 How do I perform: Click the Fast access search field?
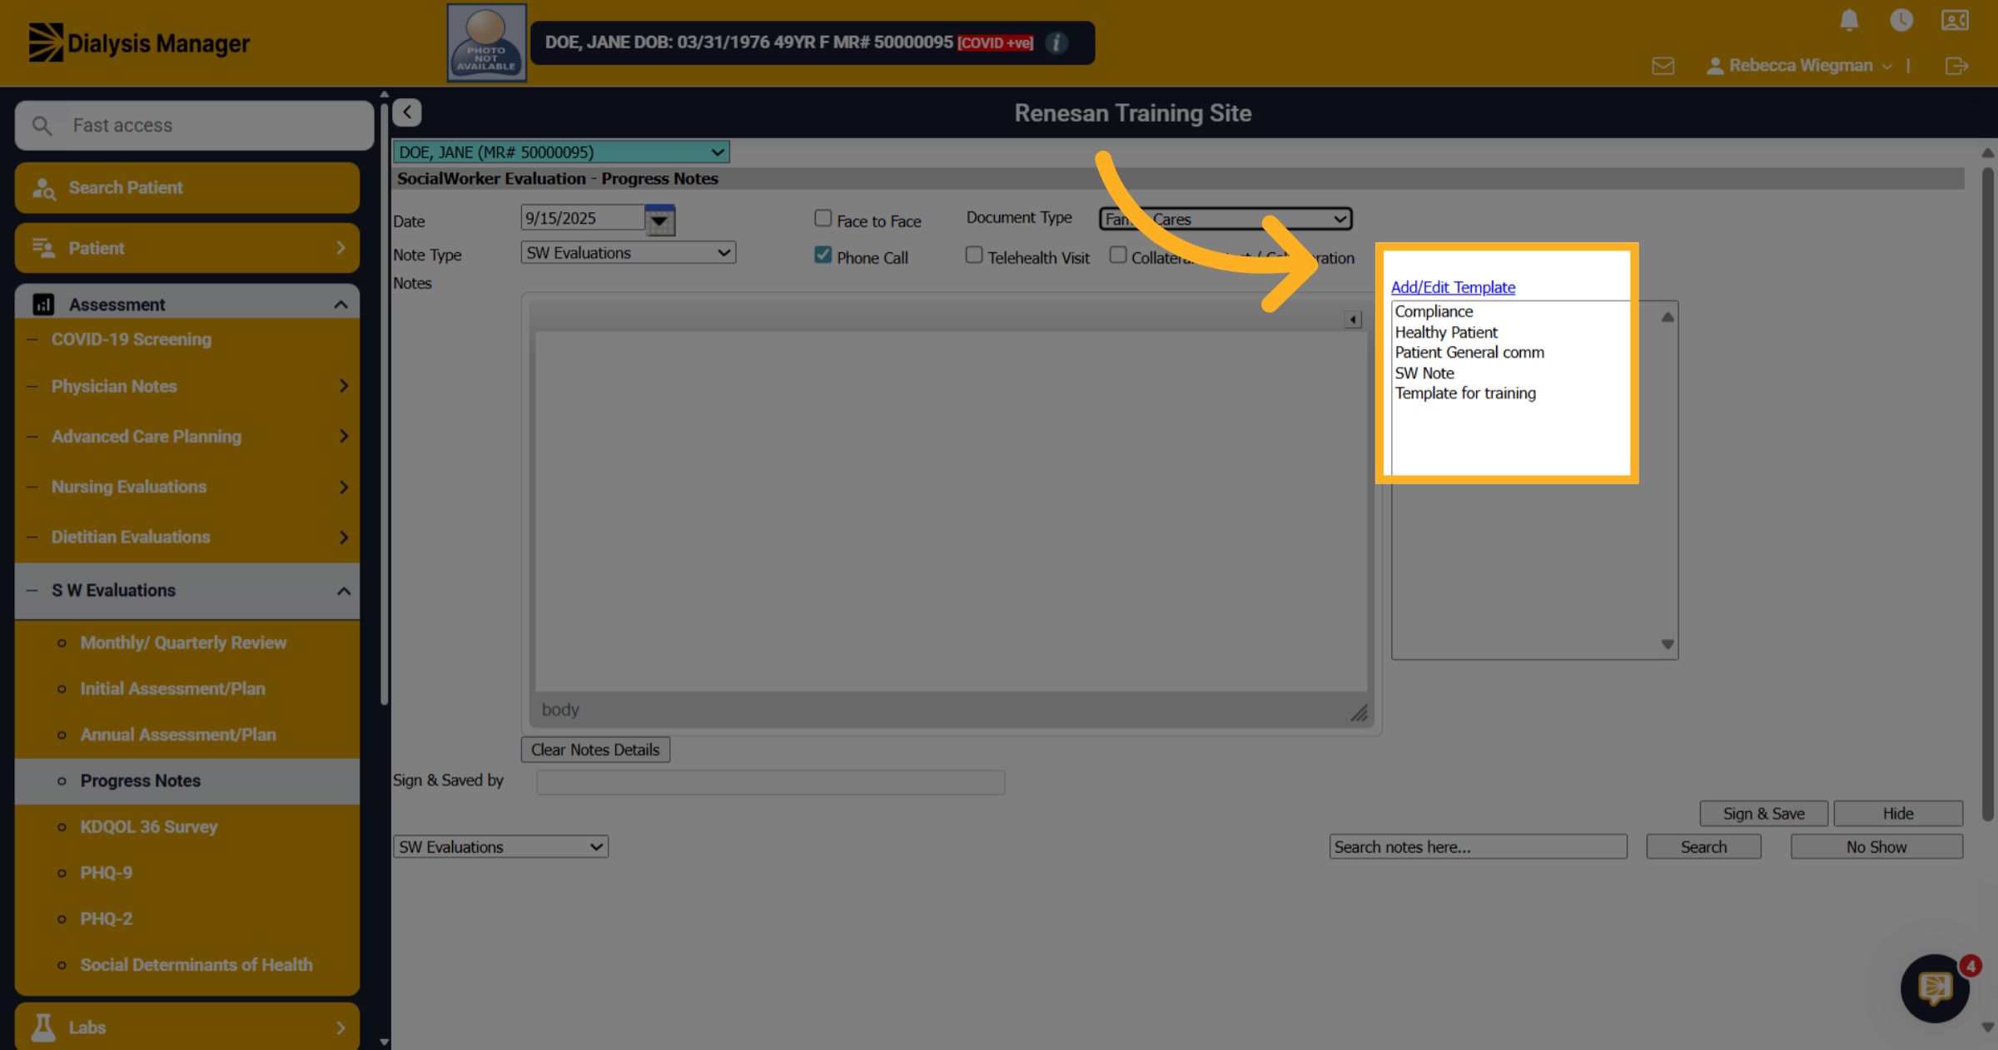click(194, 126)
